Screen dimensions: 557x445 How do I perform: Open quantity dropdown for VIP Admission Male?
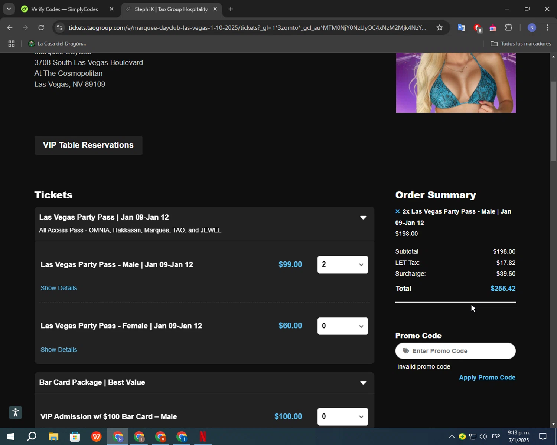(x=343, y=416)
